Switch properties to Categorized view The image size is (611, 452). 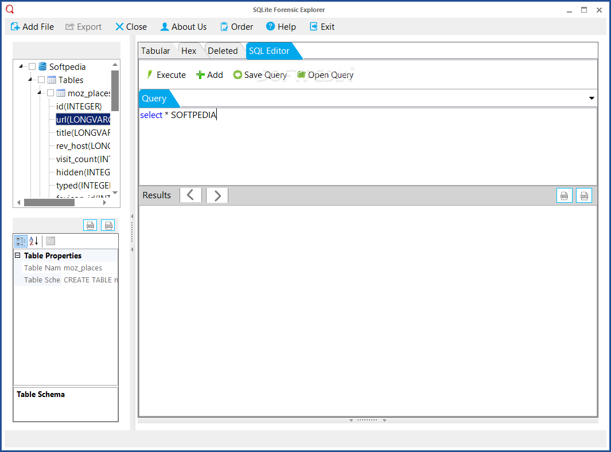[21, 241]
